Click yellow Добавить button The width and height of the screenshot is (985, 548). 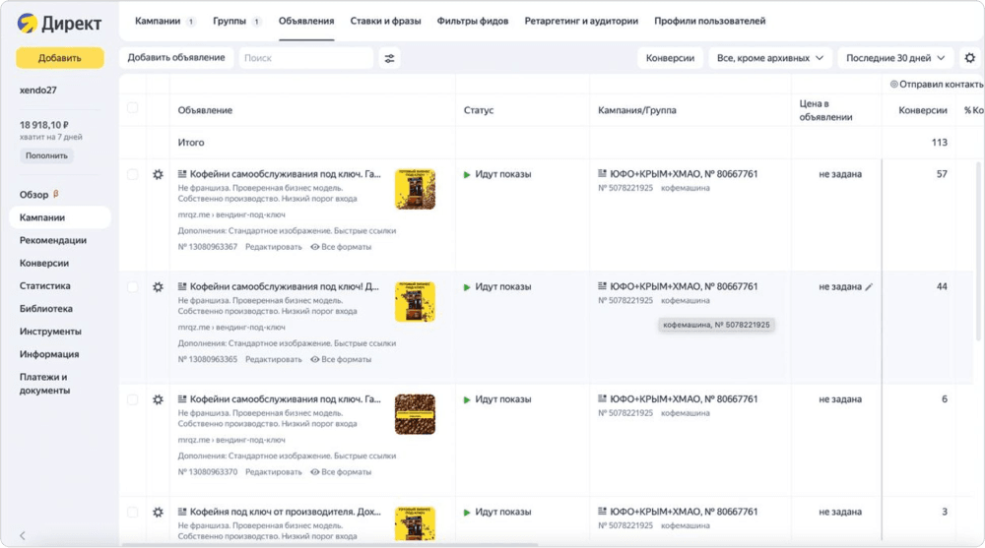60,58
